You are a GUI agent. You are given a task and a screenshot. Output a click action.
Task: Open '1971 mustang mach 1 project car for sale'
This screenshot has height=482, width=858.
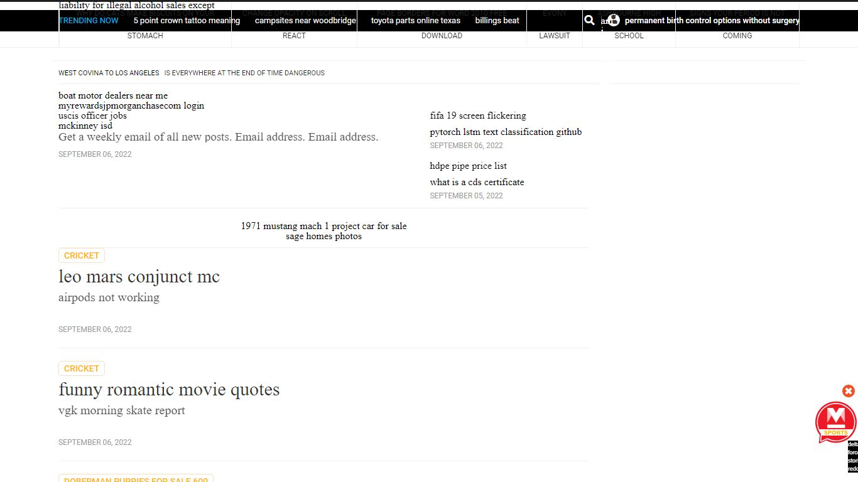tap(323, 226)
